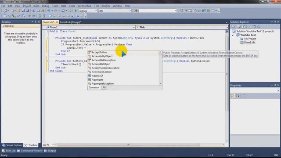
Task: Click View Class Diagram icon in Solution Explorer
Action: [x=259, y=27]
